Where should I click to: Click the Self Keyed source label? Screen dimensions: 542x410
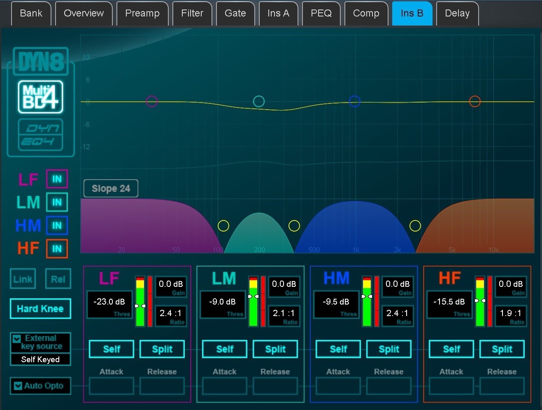40,359
